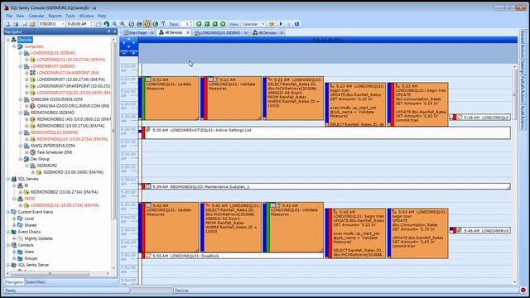Click the open folder toolbar icon
The height and width of the screenshot is (298, 530).
pyautogui.click(x=32, y=24)
